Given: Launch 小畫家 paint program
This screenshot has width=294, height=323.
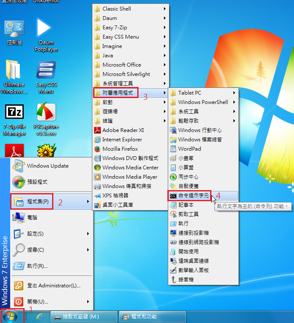Looking at the screenshot, I should (203, 158).
